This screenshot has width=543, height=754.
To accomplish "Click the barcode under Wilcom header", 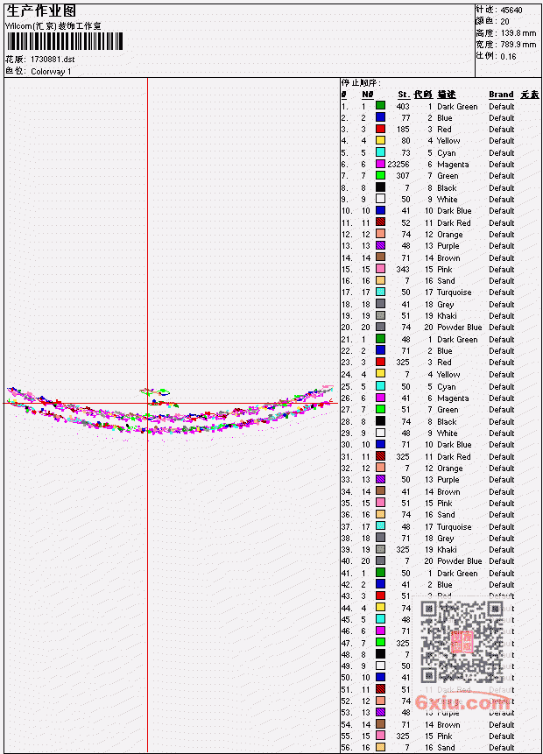I will 65,41.
